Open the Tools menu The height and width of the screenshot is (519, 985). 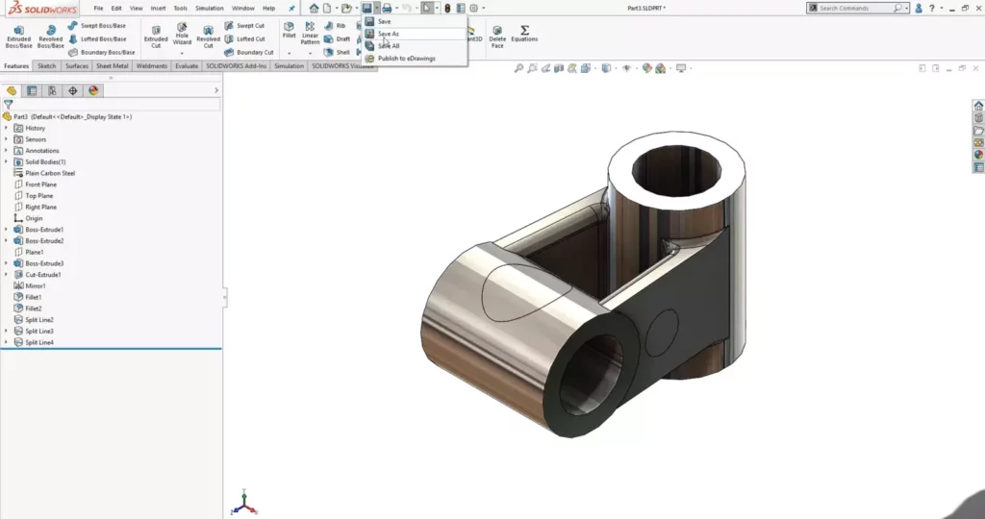180,8
